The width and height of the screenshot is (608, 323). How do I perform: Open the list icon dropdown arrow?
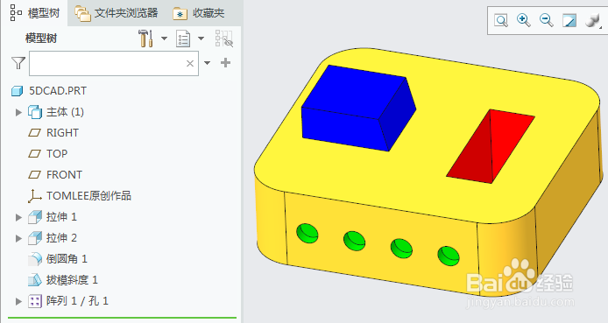[x=201, y=39]
